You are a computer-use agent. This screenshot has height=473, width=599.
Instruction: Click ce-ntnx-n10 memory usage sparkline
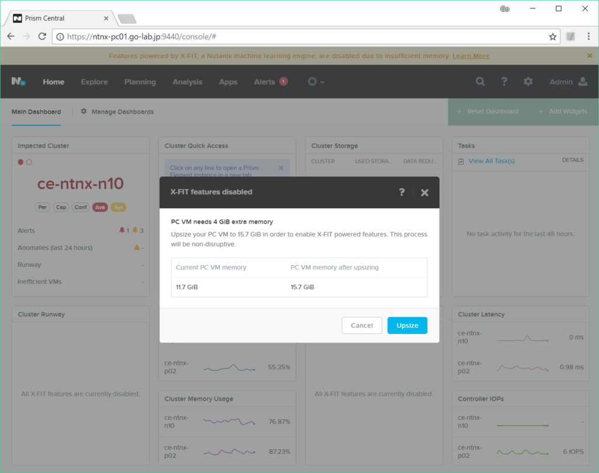(229, 422)
